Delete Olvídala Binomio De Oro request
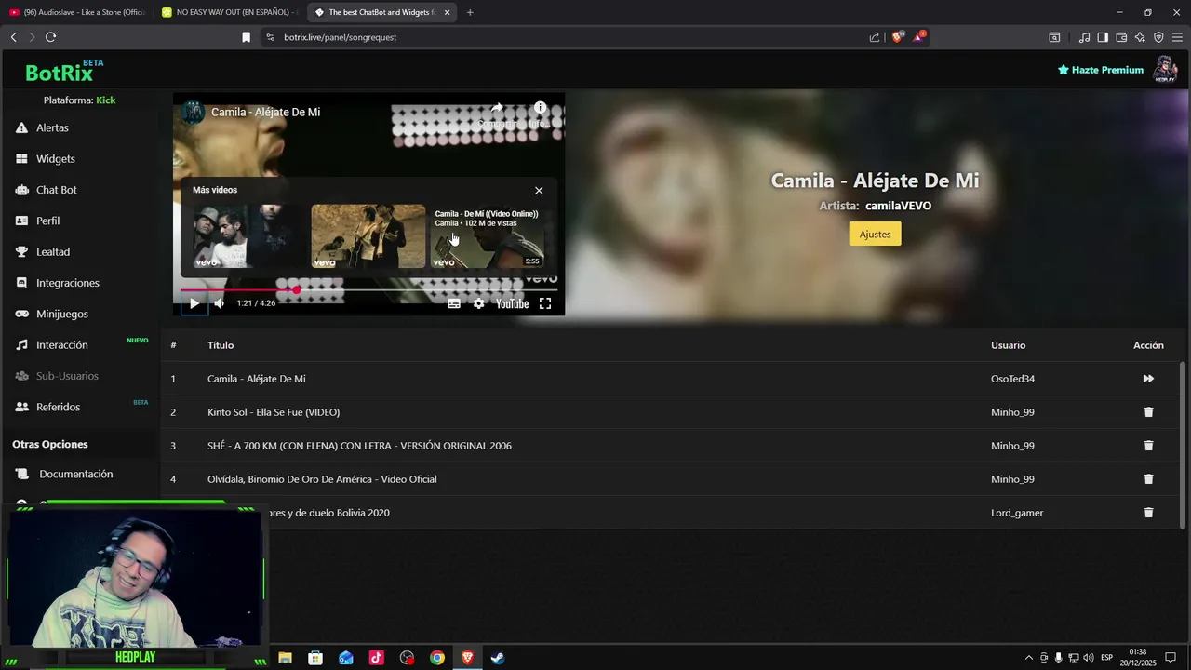Image resolution: width=1191 pixels, height=670 pixels. click(x=1148, y=479)
